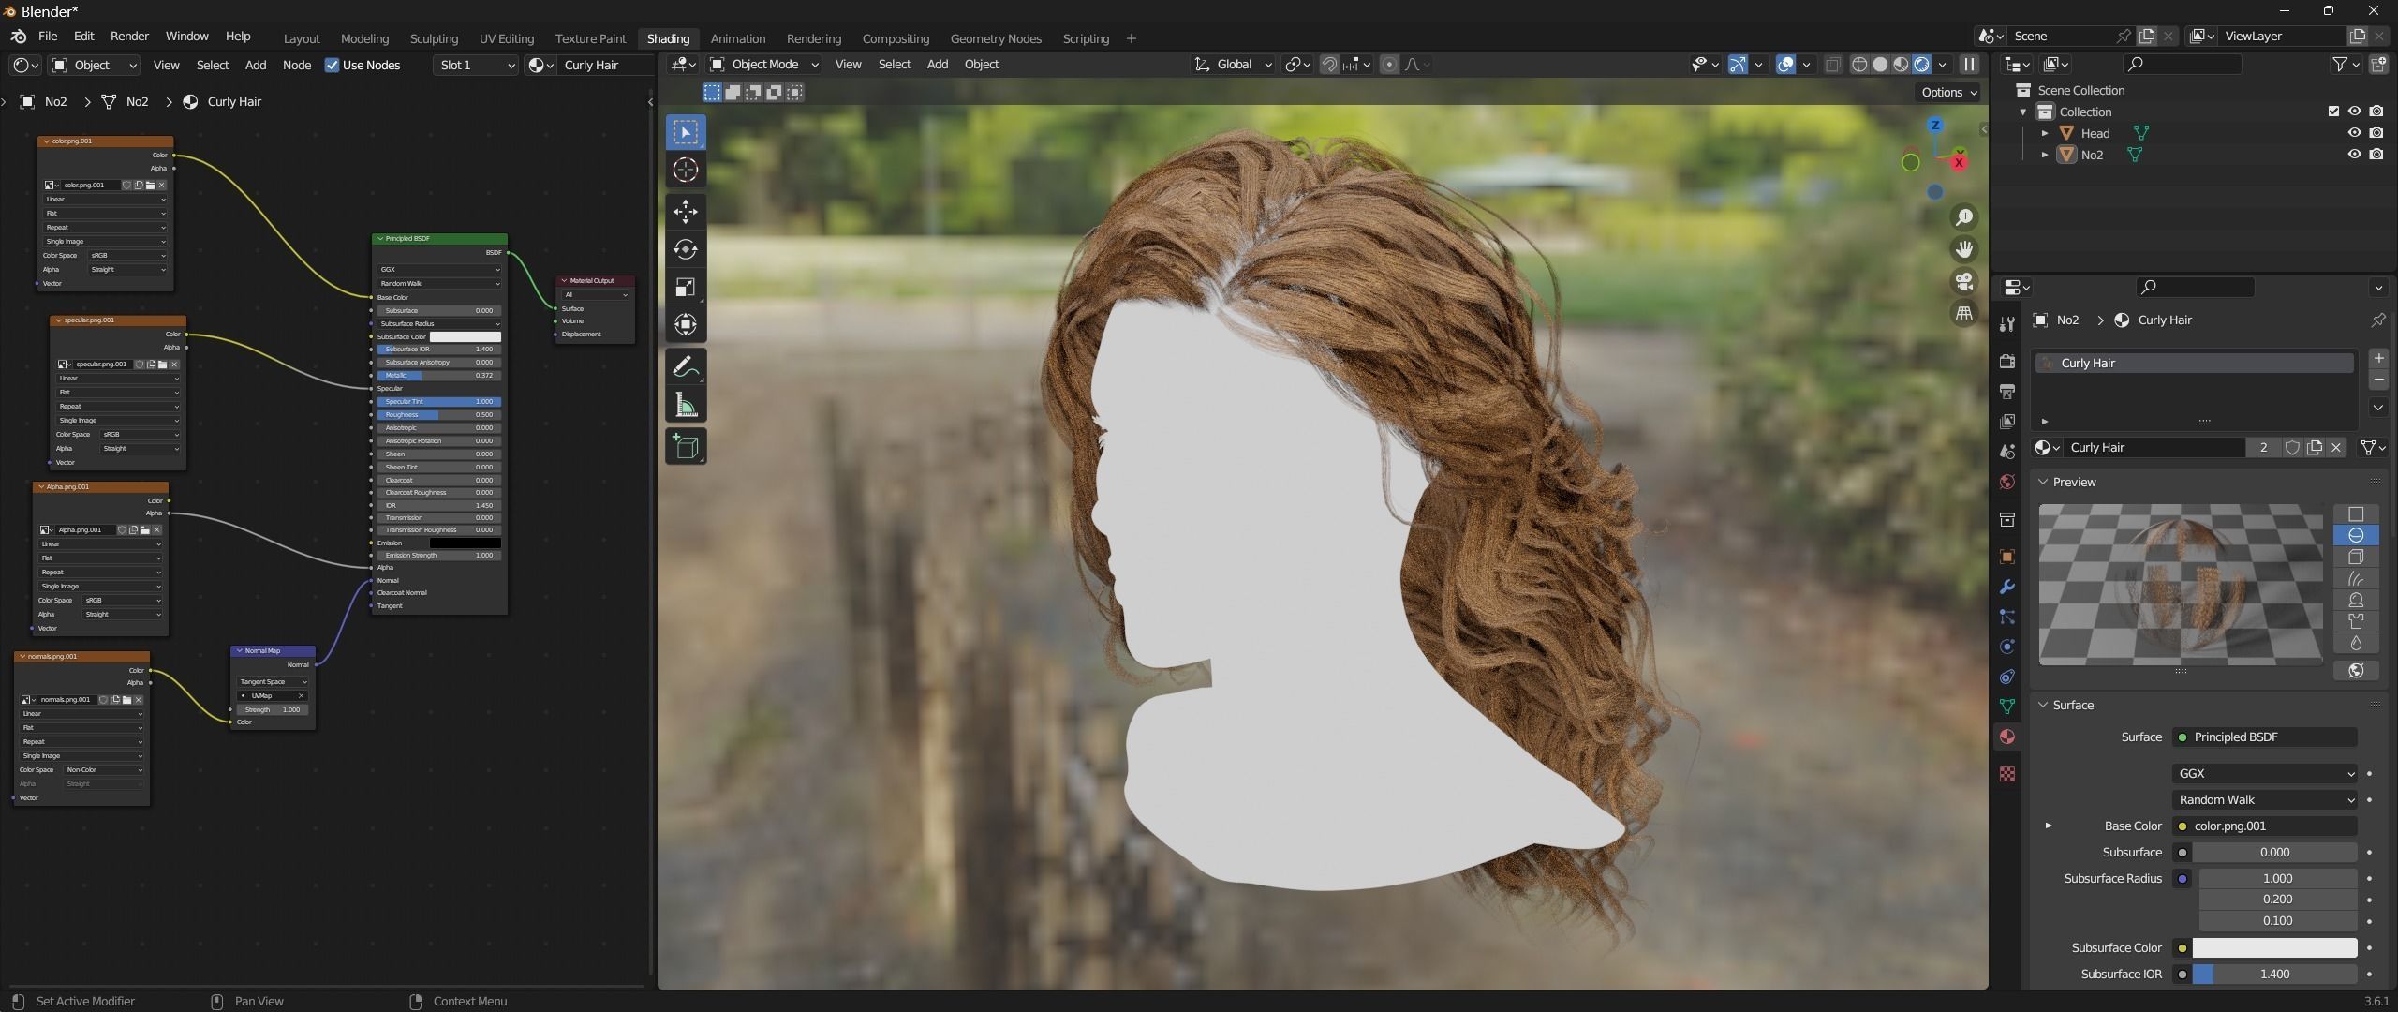Switch to the Modeling workspace tab

(x=364, y=38)
